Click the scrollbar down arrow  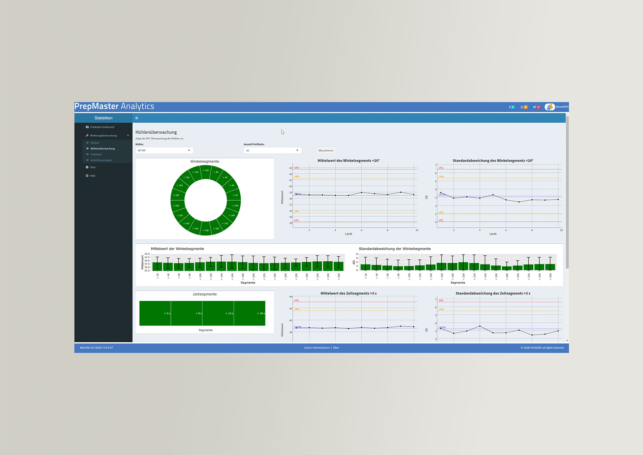pyautogui.click(x=567, y=340)
